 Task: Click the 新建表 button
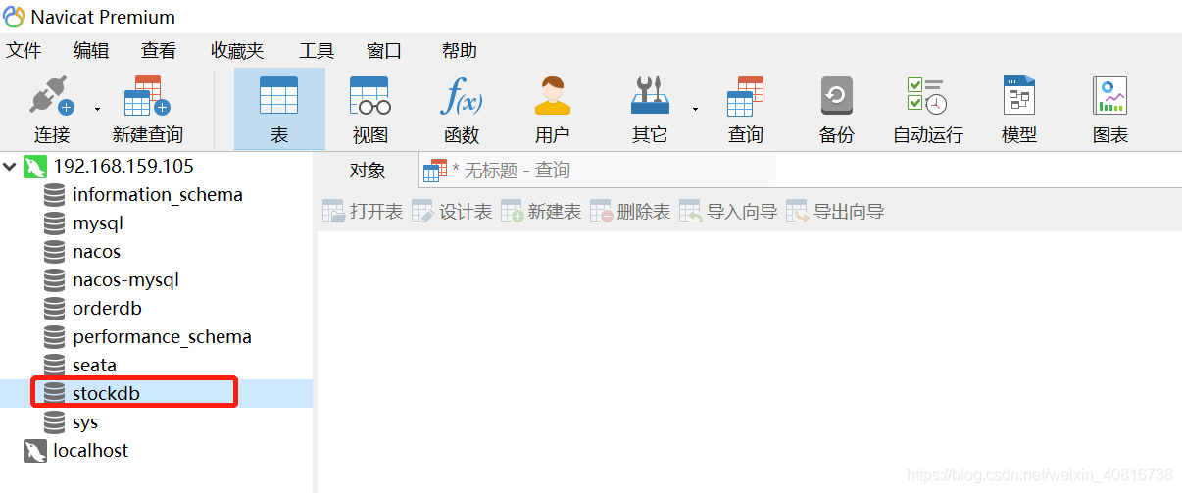(x=541, y=212)
